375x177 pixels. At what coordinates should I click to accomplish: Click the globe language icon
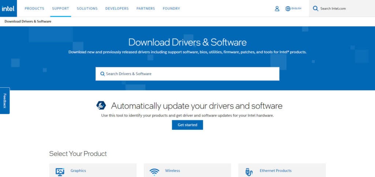point(288,9)
